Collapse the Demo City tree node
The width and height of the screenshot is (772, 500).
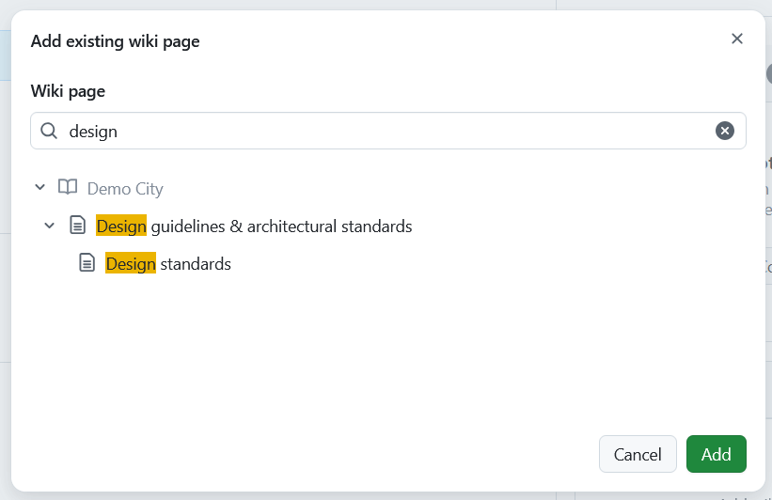39,188
